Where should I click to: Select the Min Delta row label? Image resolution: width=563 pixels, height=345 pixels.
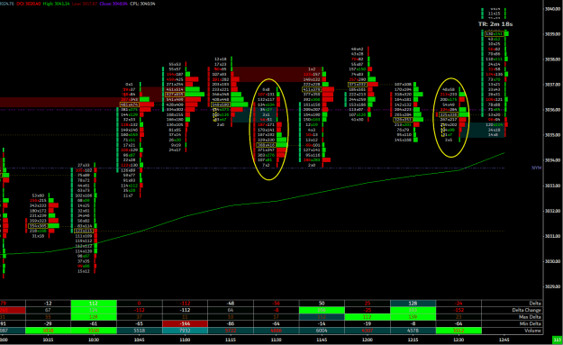[531, 323]
